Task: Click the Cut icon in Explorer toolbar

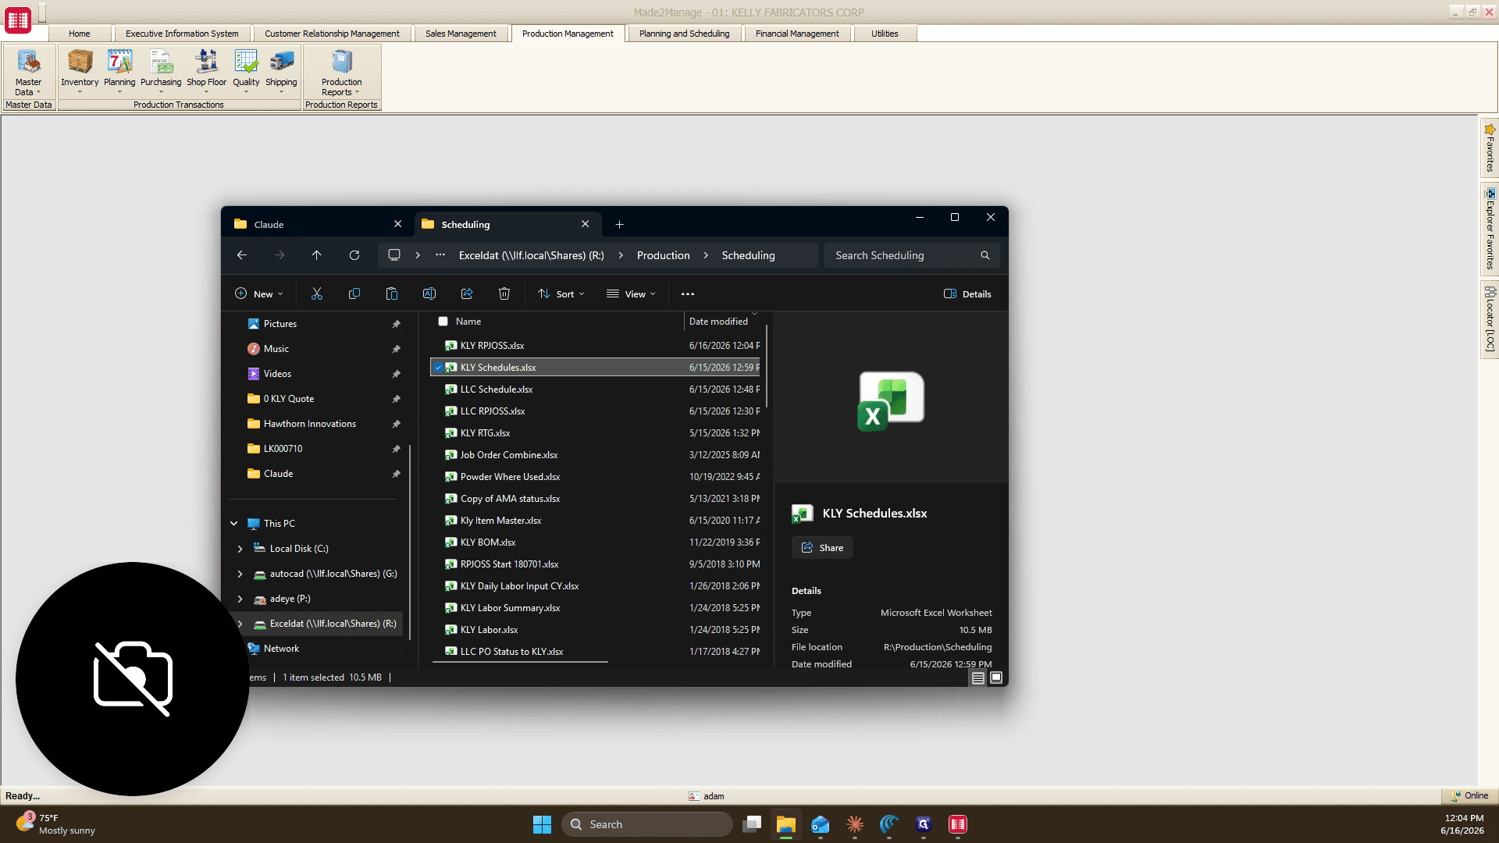Action: pos(317,293)
